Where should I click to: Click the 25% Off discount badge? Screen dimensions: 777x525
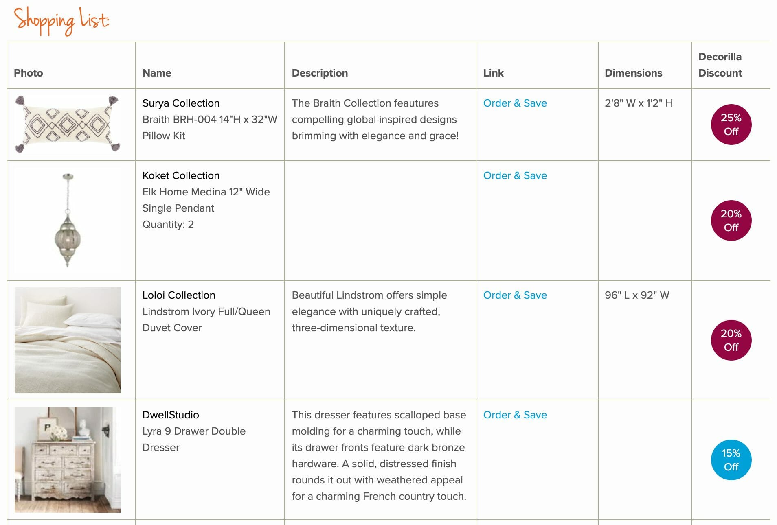pos(731,125)
